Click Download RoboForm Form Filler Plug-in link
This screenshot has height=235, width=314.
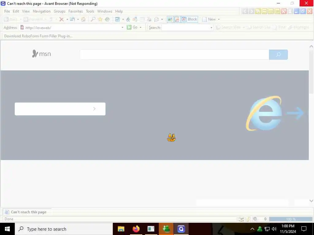coord(38,36)
